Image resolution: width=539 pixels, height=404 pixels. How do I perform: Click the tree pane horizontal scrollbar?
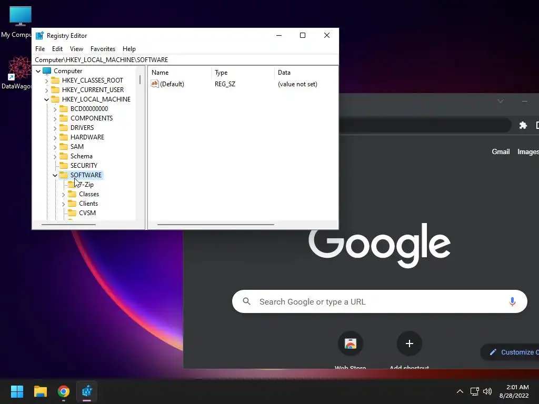pos(68,225)
